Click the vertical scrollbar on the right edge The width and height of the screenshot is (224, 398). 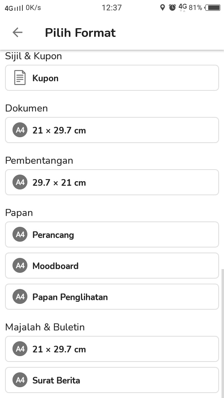point(222,333)
